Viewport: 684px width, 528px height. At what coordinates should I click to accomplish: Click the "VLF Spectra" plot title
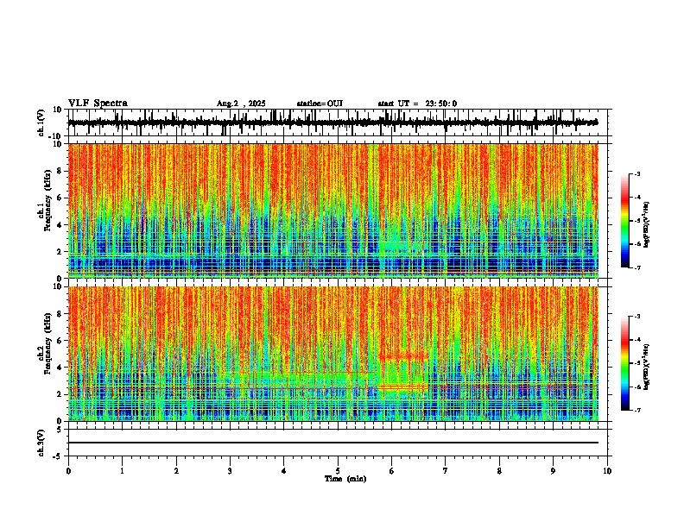(98, 104)
